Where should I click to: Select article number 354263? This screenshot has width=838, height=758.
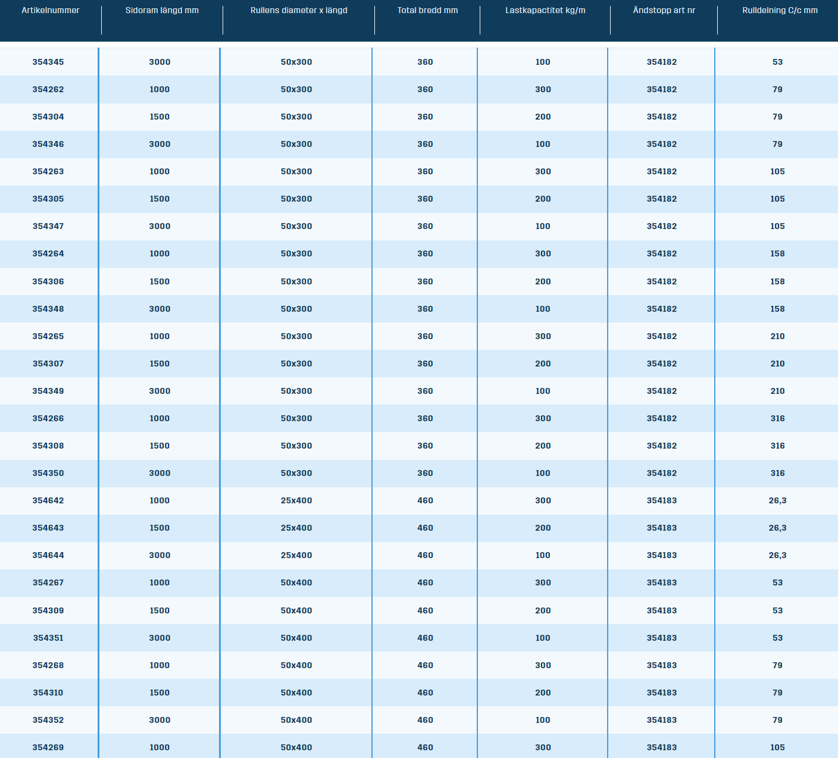point(48,171)
